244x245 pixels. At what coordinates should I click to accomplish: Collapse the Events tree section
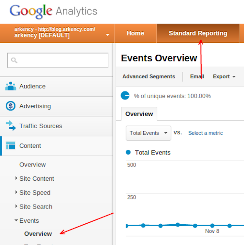tap(16, 220)
